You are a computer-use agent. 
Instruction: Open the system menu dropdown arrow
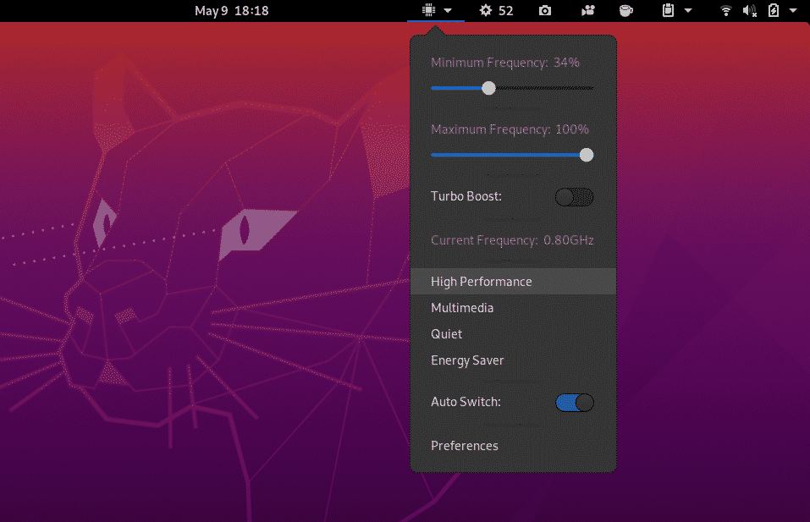793,11
